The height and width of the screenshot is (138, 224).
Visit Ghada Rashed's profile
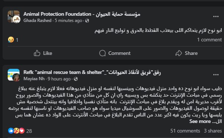37,20
